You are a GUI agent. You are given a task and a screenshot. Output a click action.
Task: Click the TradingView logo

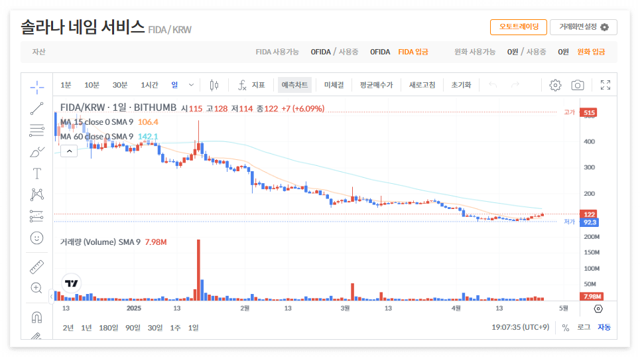(x=72, y=283)
